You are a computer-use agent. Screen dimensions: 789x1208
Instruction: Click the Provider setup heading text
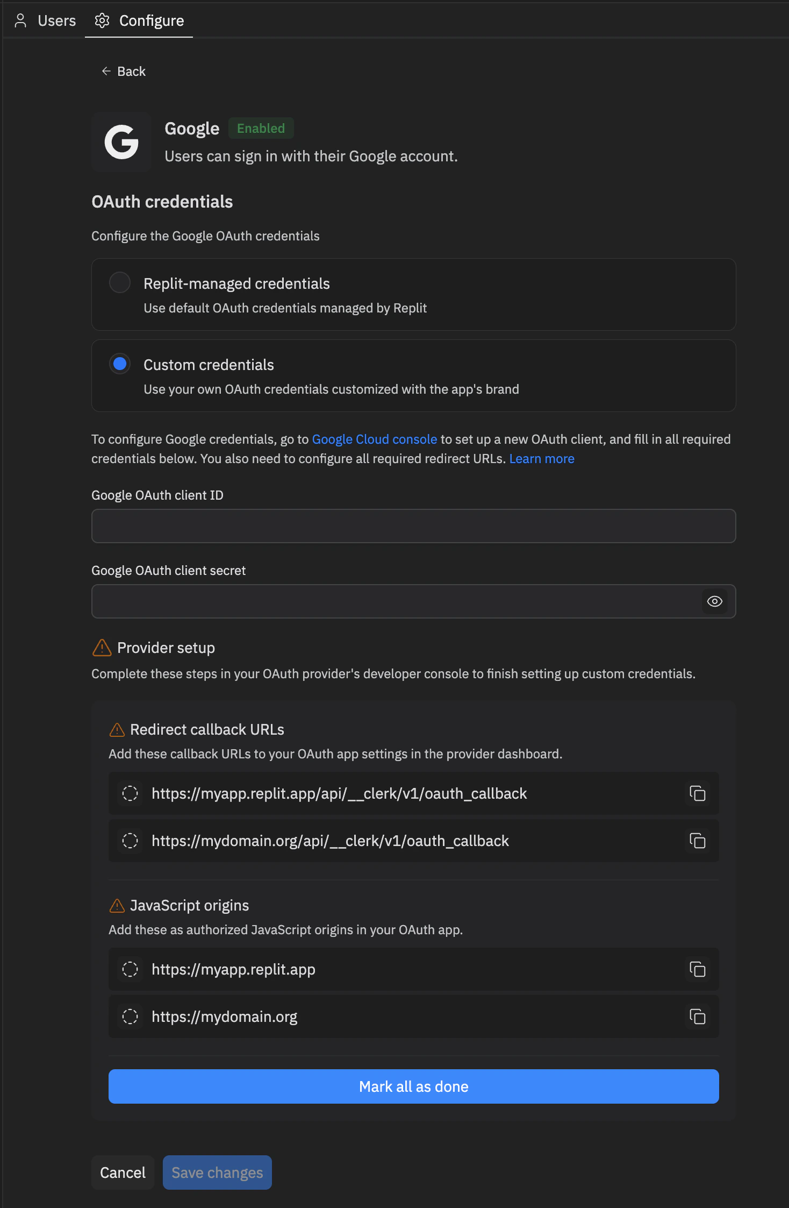pyautogui.click(x=166, y=648)
